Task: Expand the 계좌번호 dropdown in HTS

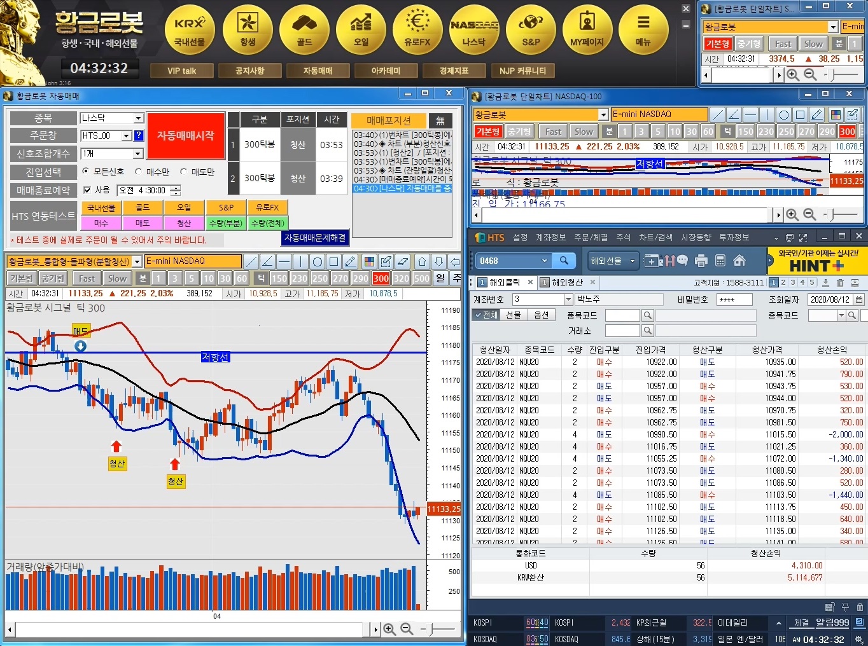Action: click(x=568, y=299)
